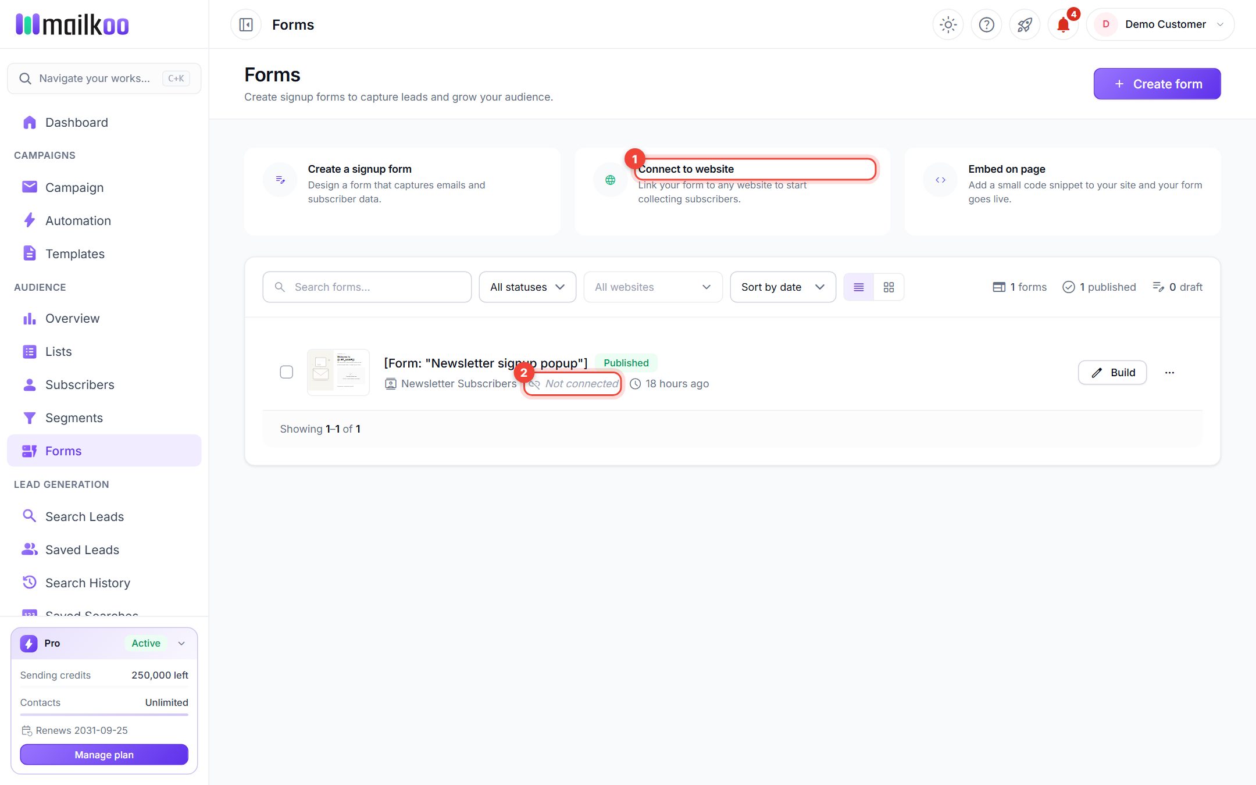Switch to list view layout
1256x785 pixels.
(x=858, y=287)
